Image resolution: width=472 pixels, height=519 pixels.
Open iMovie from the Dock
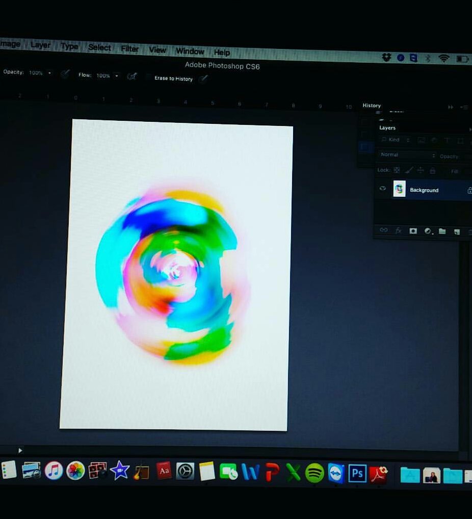point(119,470)
